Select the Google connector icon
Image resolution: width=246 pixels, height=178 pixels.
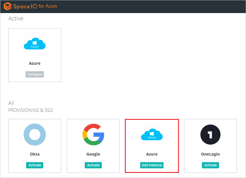93,135
